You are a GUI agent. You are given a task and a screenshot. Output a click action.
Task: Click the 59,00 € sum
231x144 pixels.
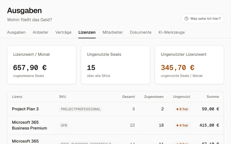tap(210, 109)
